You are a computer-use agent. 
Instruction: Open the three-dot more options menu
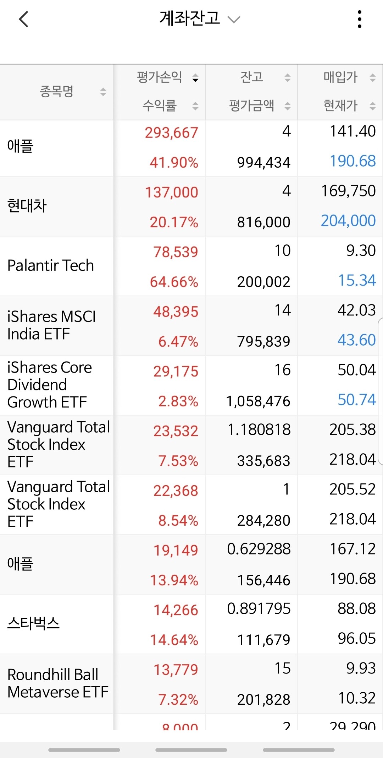click(360, 19)
